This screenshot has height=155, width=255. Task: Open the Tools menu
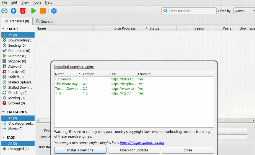(x=37, y=2)
